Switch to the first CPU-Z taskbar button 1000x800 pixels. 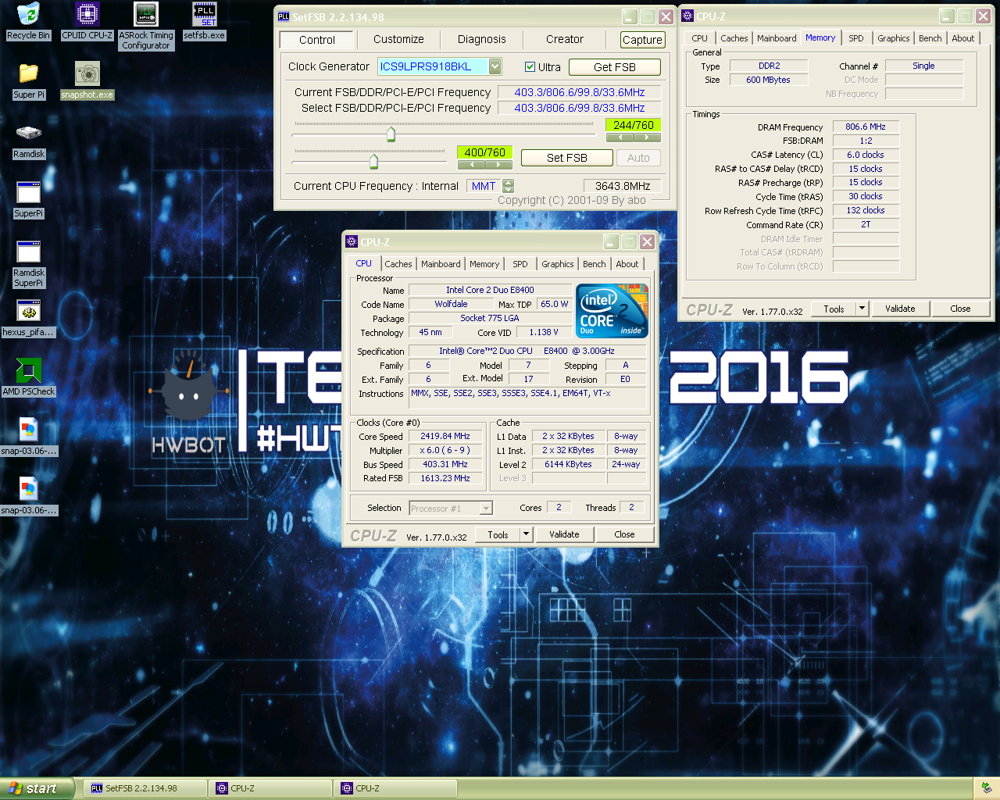pyautogui.click(x=270, y=788)
